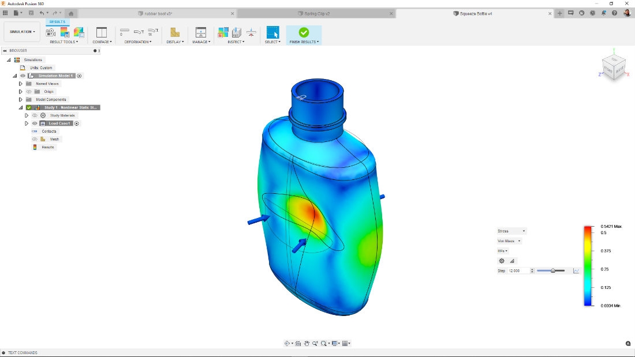The width and height of the screenshot is (635, 357).
Task: Activate the Select tool button
Action: pyautogui.click(x=272, y=31)
